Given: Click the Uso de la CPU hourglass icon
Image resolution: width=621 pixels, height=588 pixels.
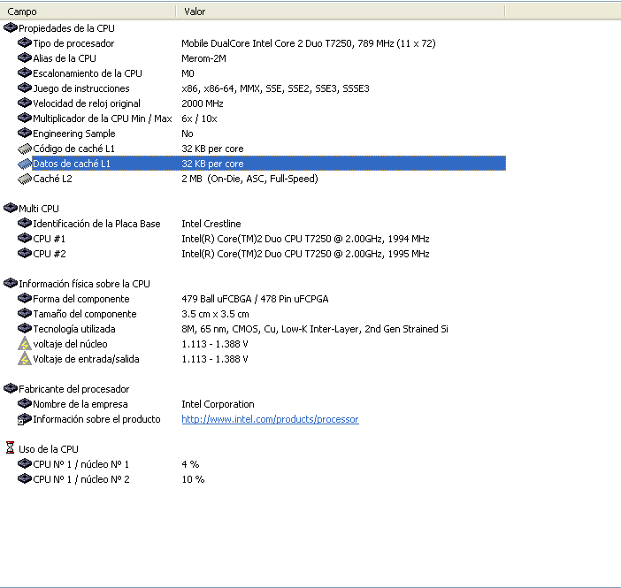Looking at the screenshot, I should coord(11,447).
